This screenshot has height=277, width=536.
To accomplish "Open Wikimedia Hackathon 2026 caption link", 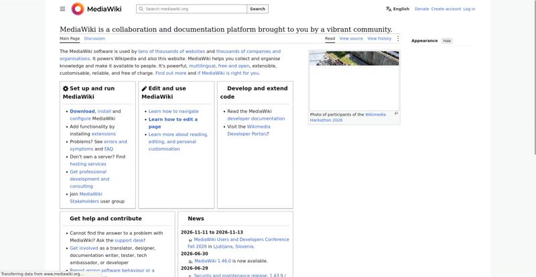I will click(348, 118).
